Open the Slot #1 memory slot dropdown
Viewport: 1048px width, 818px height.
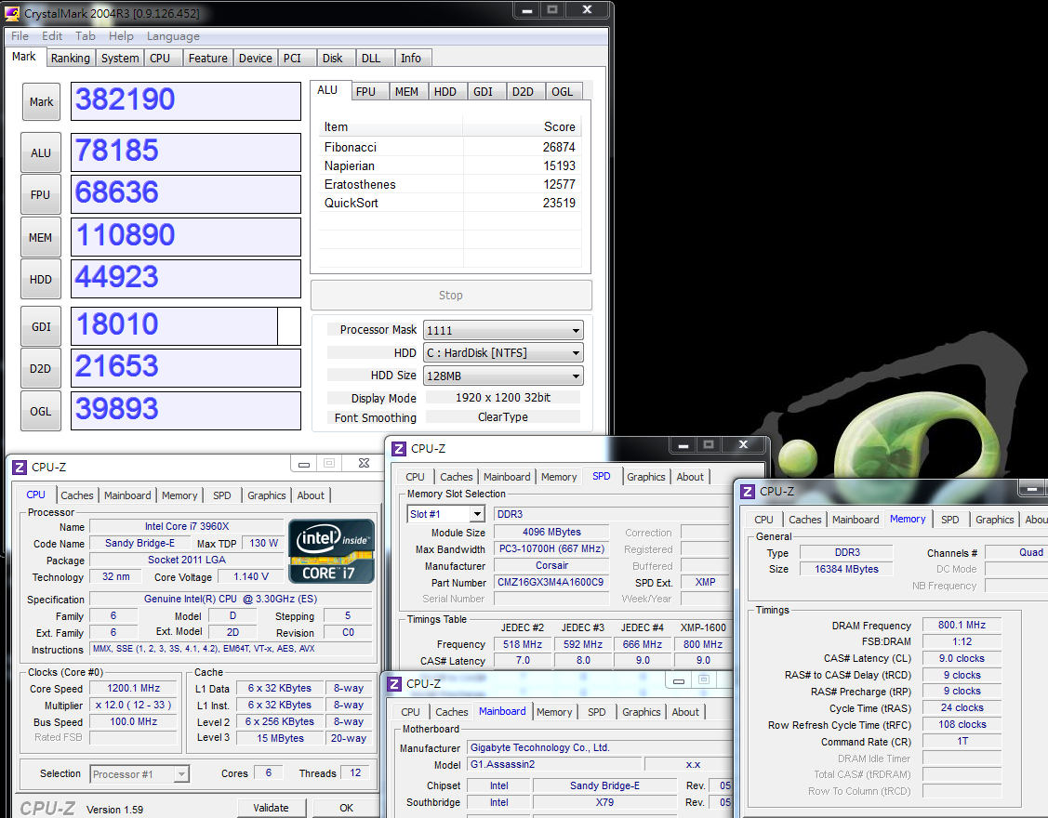[445, 514]
